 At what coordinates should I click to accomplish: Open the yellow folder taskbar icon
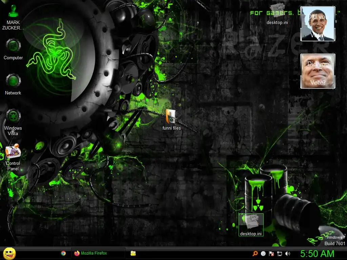tap(133, 253)
